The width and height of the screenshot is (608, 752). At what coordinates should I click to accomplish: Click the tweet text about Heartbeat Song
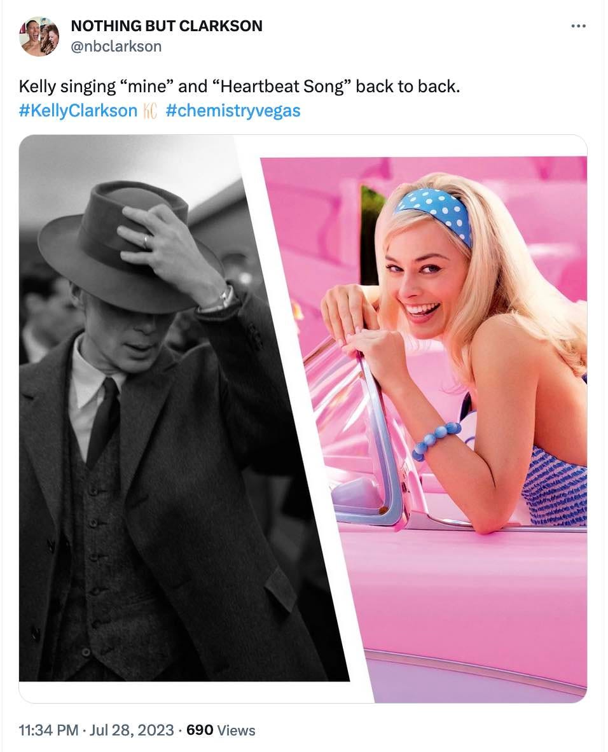[239, 87]
